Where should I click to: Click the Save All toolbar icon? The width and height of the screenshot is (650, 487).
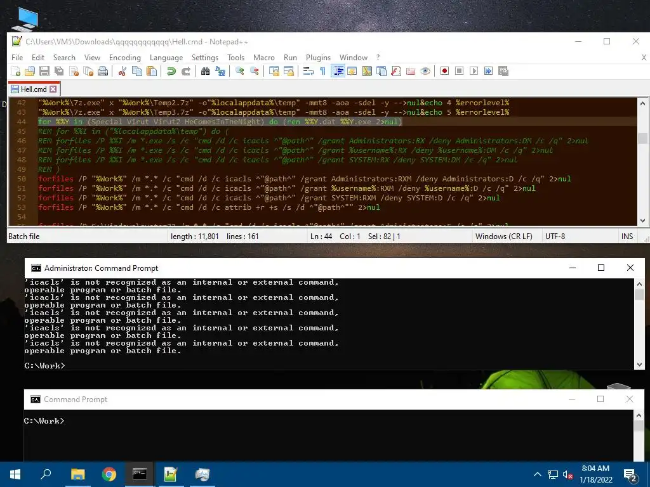(59, 71)
